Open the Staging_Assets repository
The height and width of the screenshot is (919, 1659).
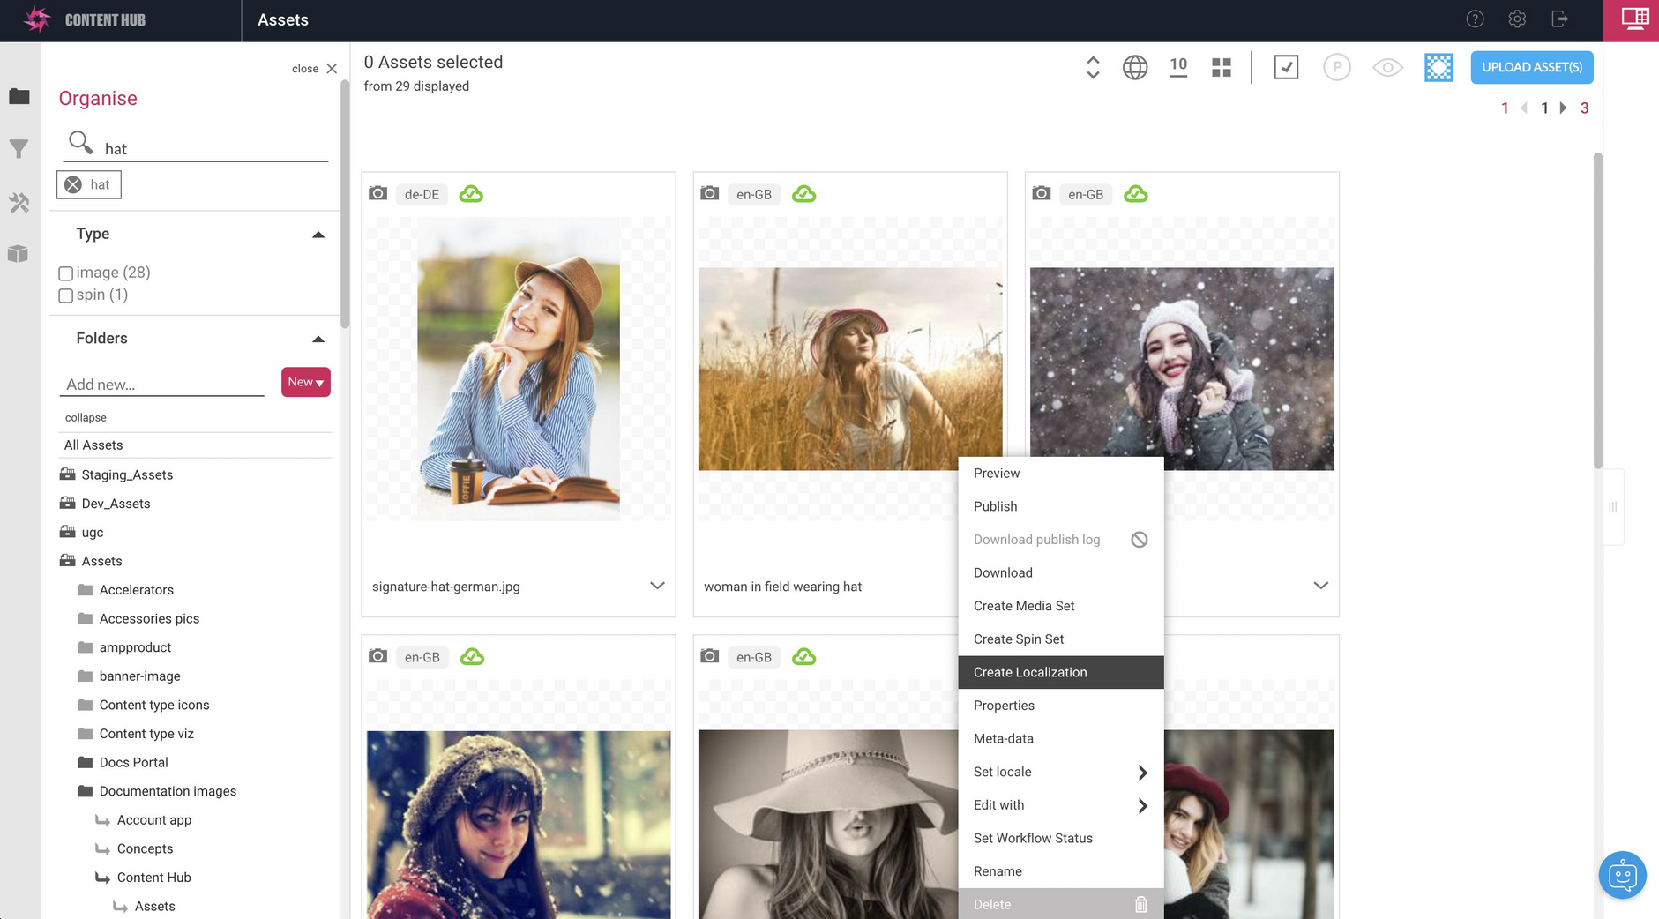point(127,474)
